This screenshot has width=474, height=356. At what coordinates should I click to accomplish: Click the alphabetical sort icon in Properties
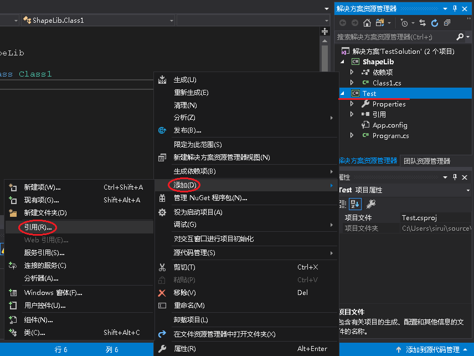355,204
